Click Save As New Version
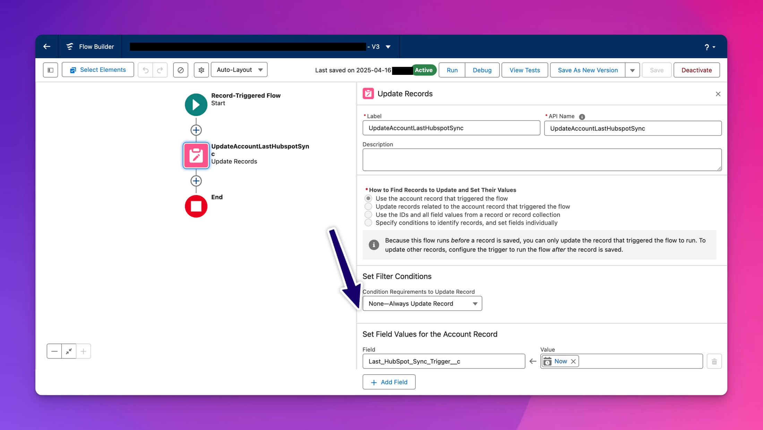763x430 pixels. point(588,70)
